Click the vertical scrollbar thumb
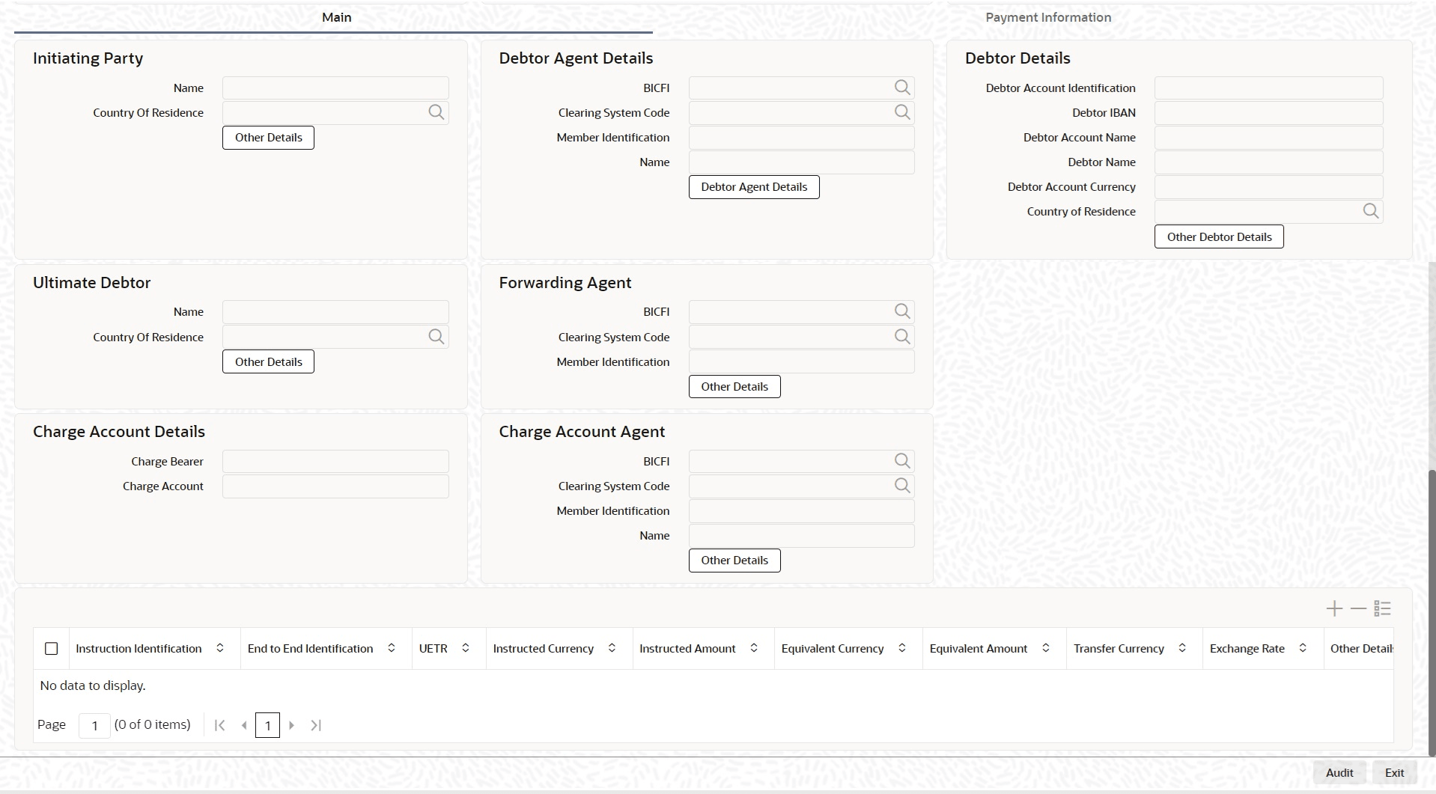The width and height of the screenshot is (1436, 794). point(1432,614)
